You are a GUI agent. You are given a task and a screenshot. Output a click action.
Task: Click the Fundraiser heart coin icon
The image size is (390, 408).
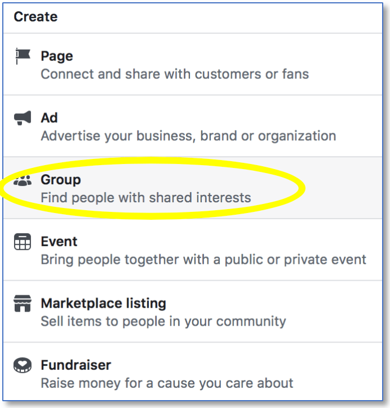click(23, 366)
